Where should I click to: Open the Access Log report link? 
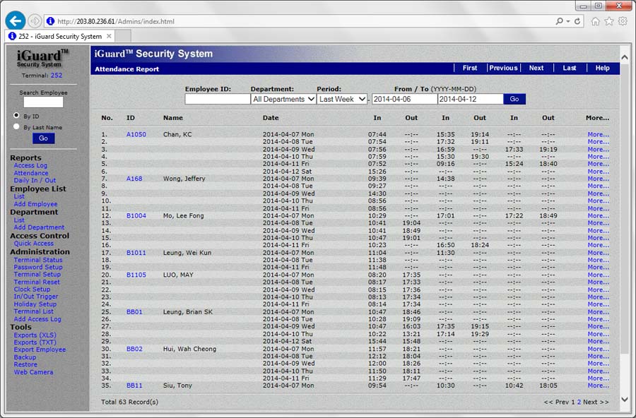point(30,165)
